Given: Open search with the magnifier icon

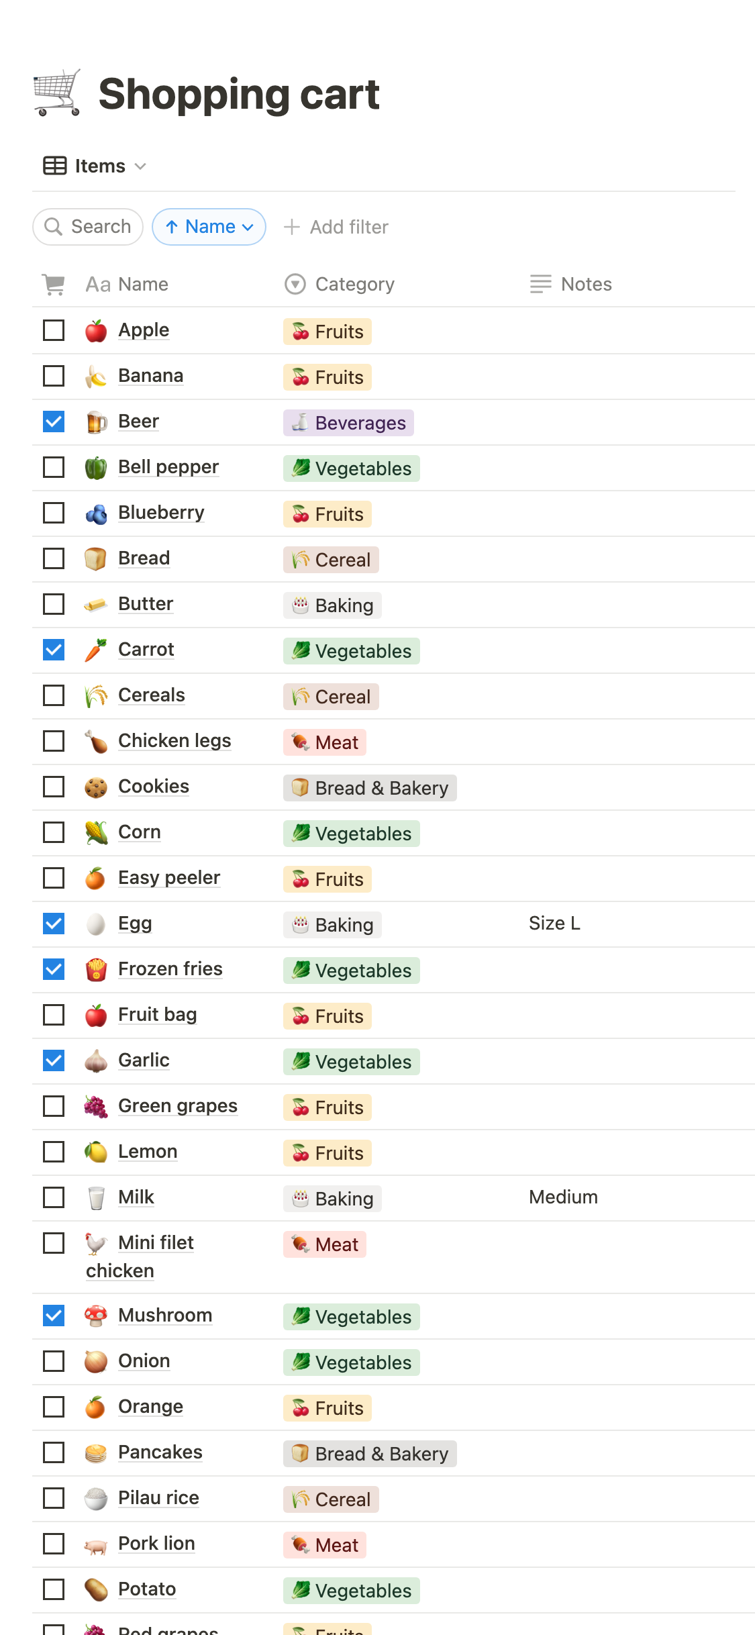Looking at the screenshot, I should [55, 227].
